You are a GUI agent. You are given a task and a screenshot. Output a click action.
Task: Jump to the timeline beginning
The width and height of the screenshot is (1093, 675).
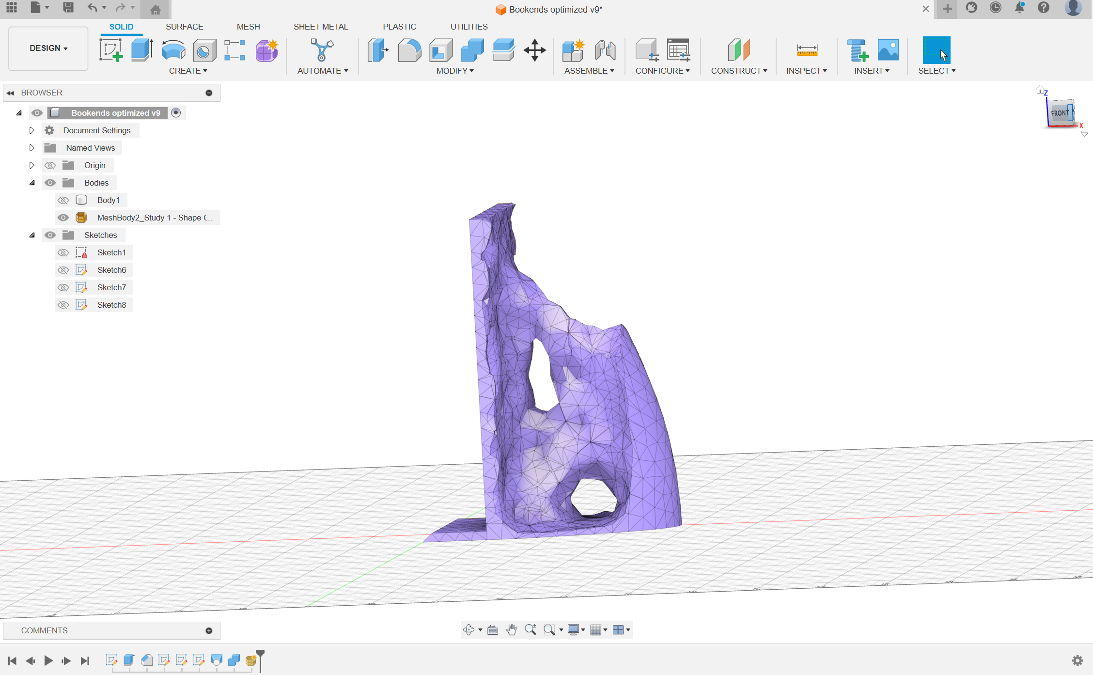coord(13,660)
